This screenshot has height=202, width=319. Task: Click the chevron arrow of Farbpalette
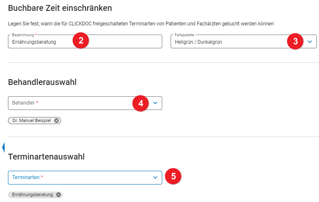click(x=310, y=42)
